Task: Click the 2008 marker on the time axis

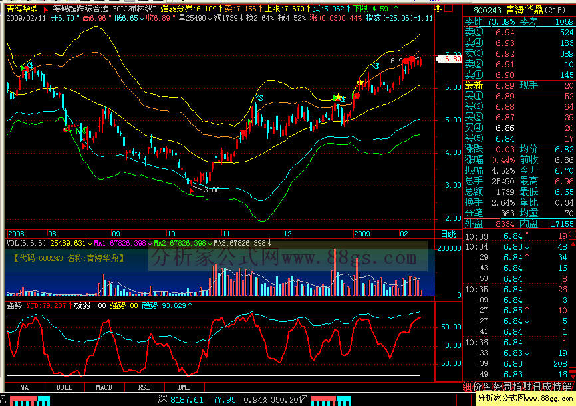Action: click(16, 234)
